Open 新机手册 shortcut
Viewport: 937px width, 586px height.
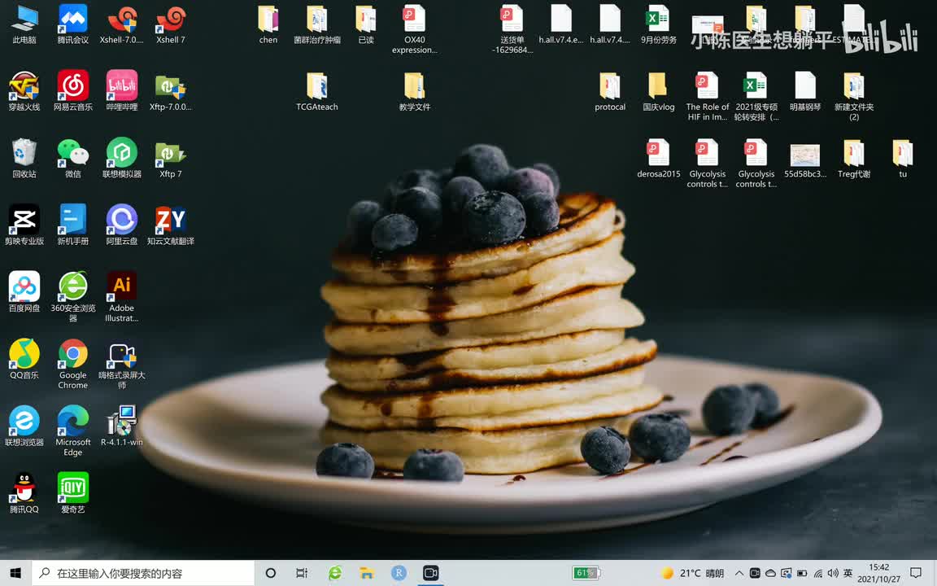click(73, 225)
